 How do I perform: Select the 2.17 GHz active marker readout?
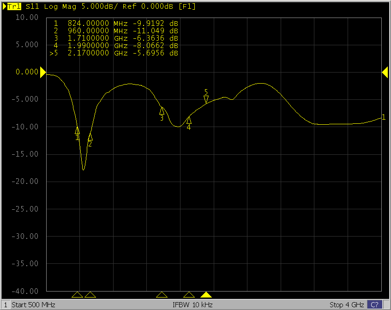[115, 53]
